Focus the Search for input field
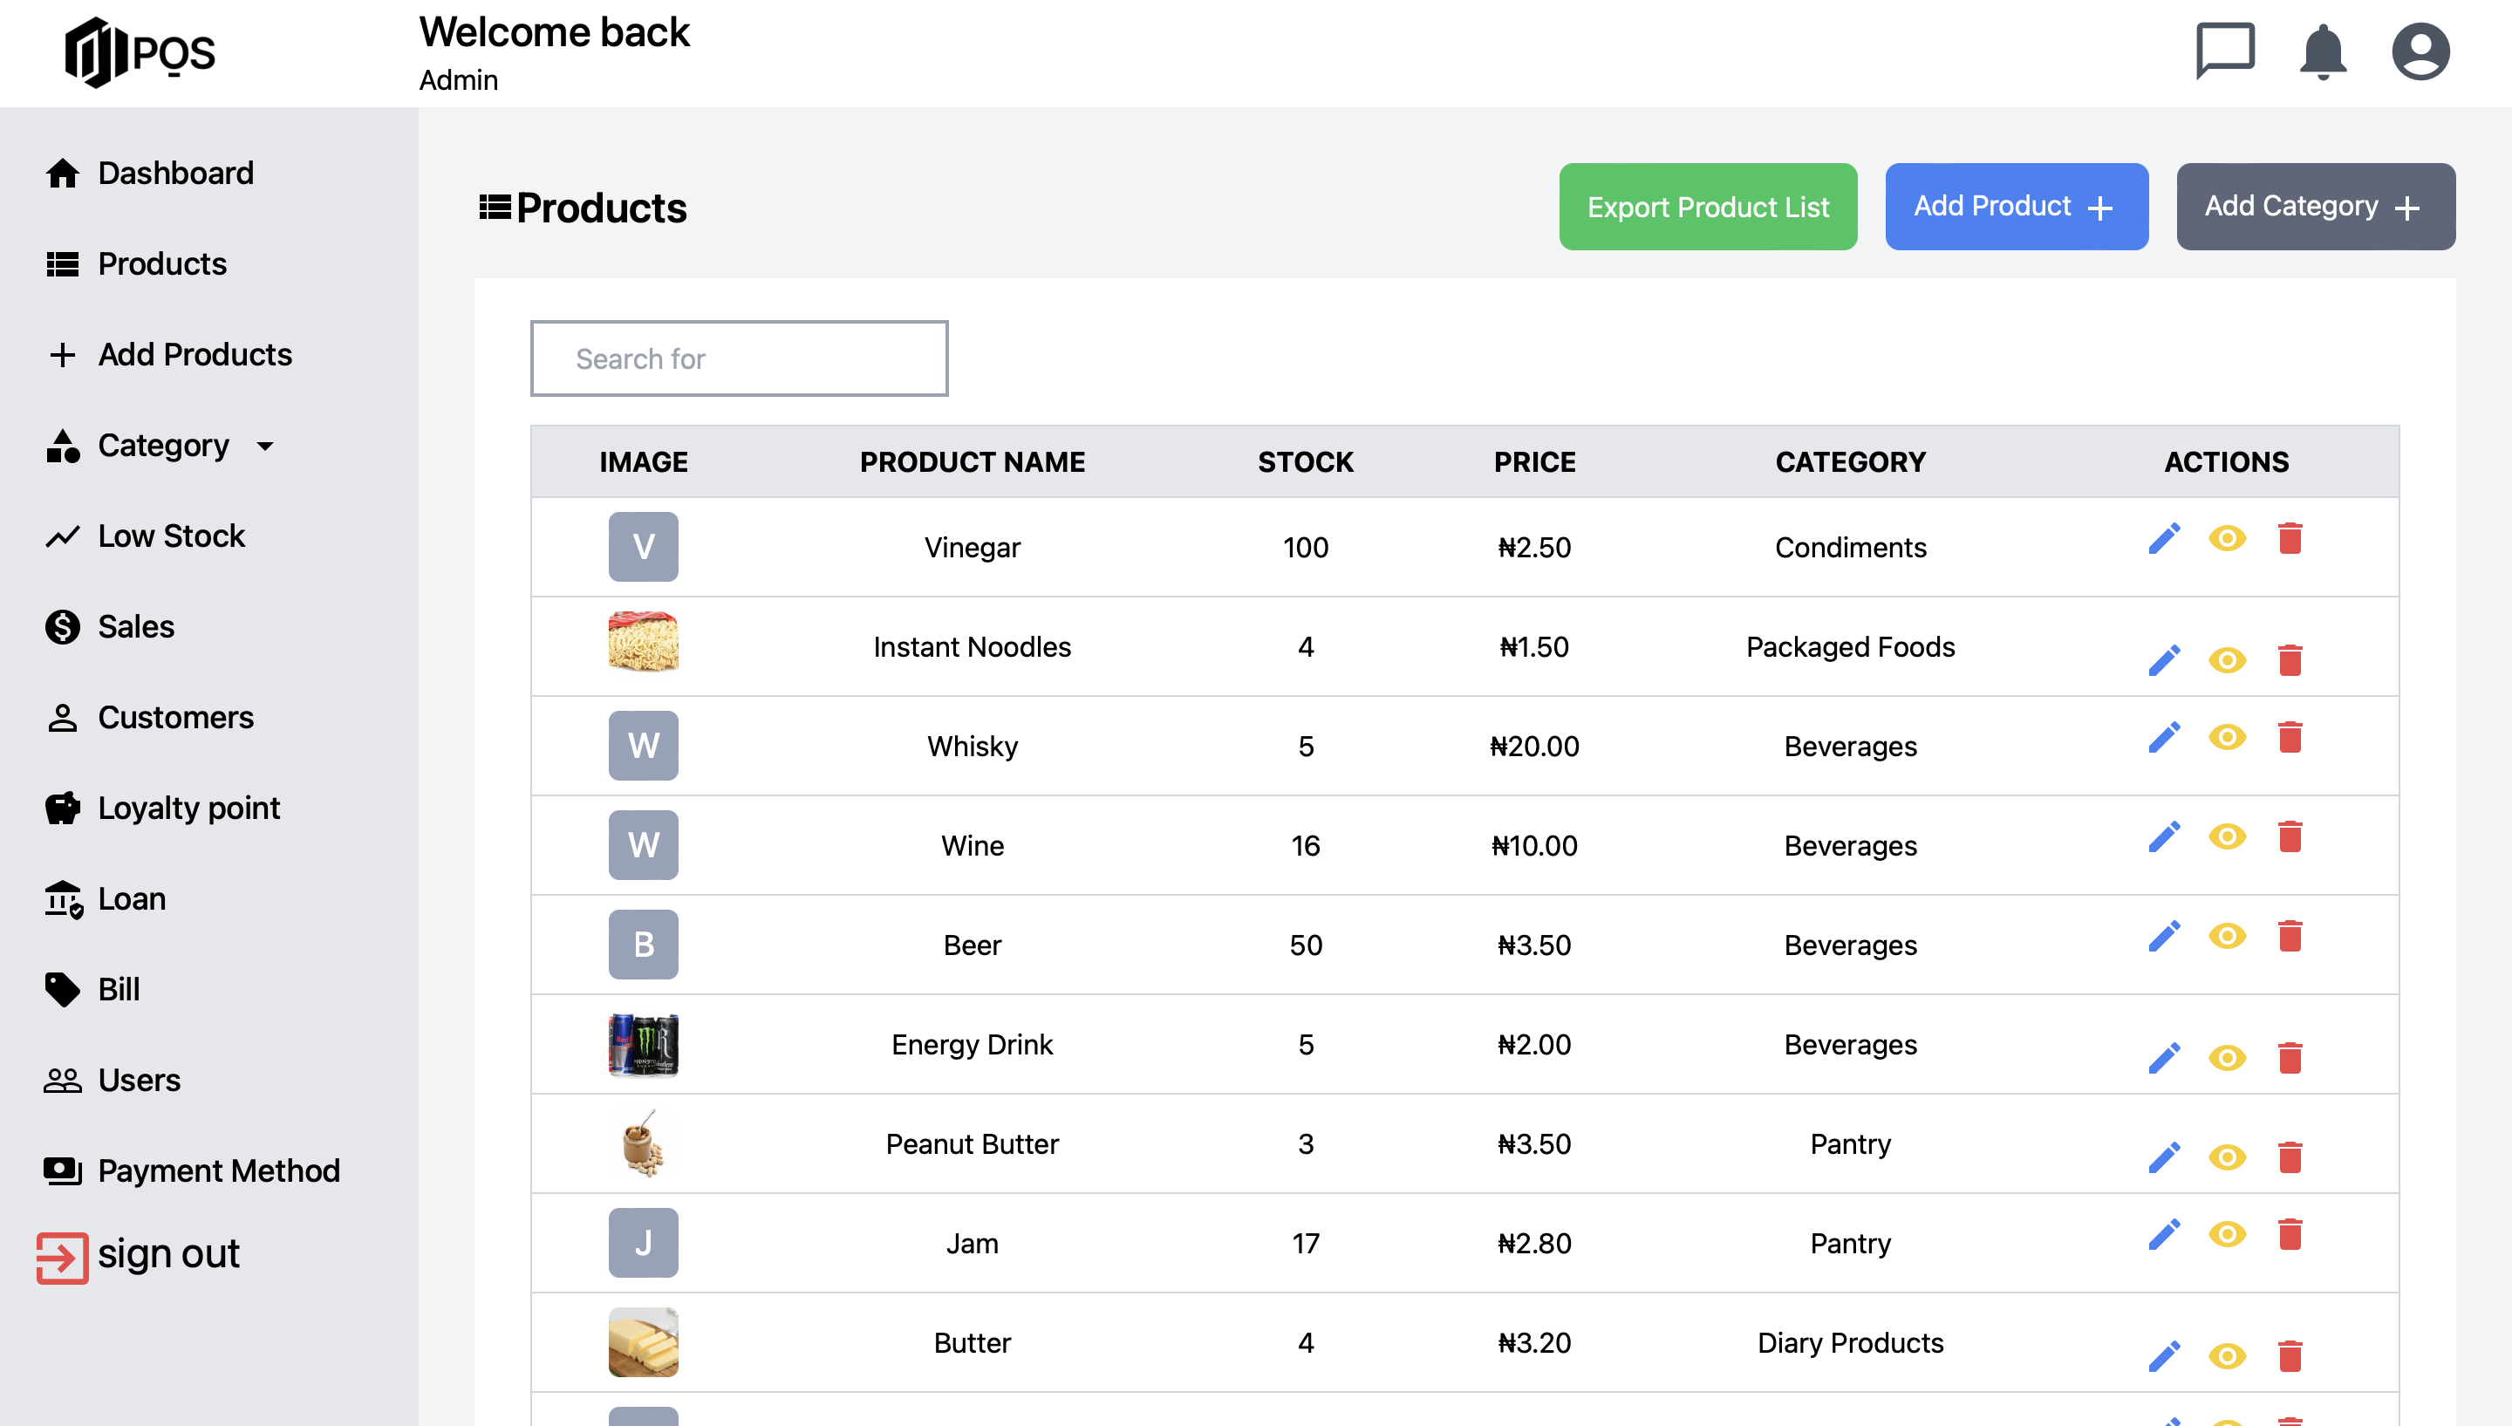Image resolution: width=2512 pixels, height=1426 pixels. pyautogui.click(x=739, y=358)
